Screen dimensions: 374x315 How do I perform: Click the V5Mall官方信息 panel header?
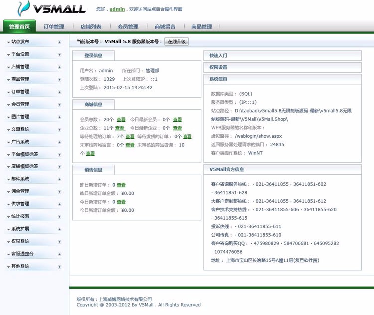(282, 170)
